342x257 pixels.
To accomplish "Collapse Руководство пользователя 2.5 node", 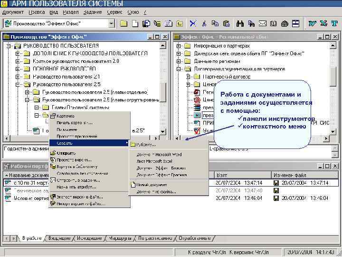I will [x=18, y=84].
